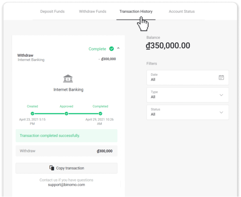Open the calendar icon in the Date filter
The height and width of the screenshot is (197, 241).
[x=221, y=77]
